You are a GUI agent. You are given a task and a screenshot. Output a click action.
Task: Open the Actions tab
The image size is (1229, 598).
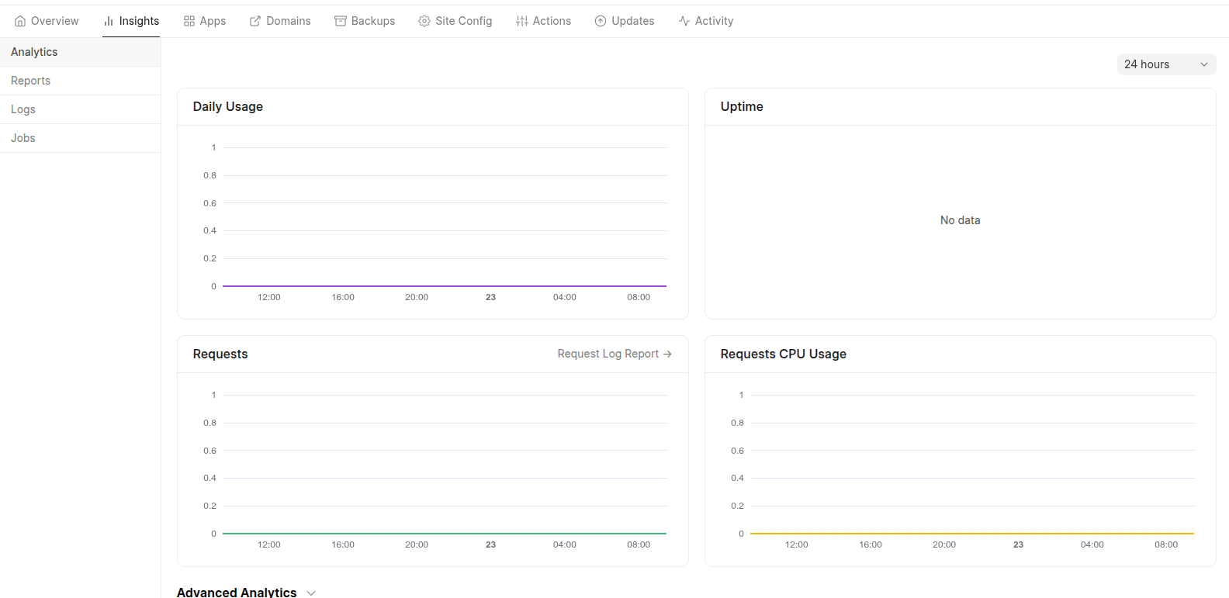click(x=543, y=21)
